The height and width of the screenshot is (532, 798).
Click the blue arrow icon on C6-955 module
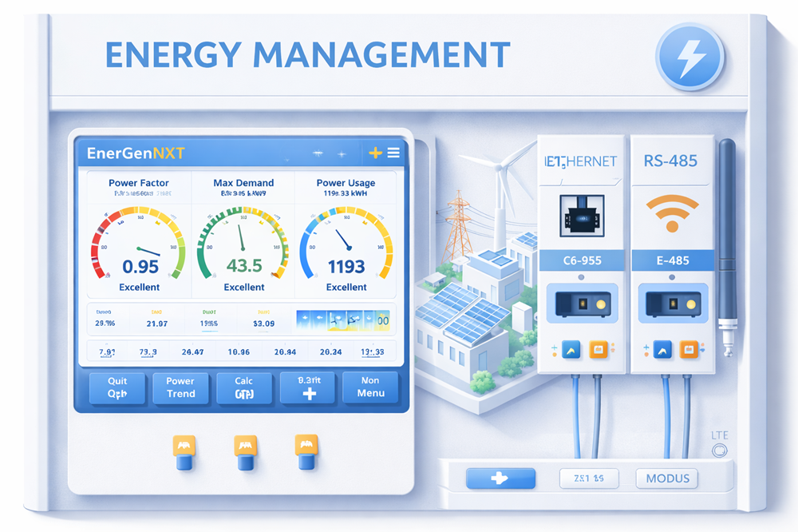(571, 349)
